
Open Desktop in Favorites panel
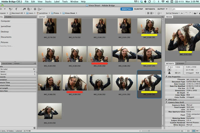[x=5, y=32]
